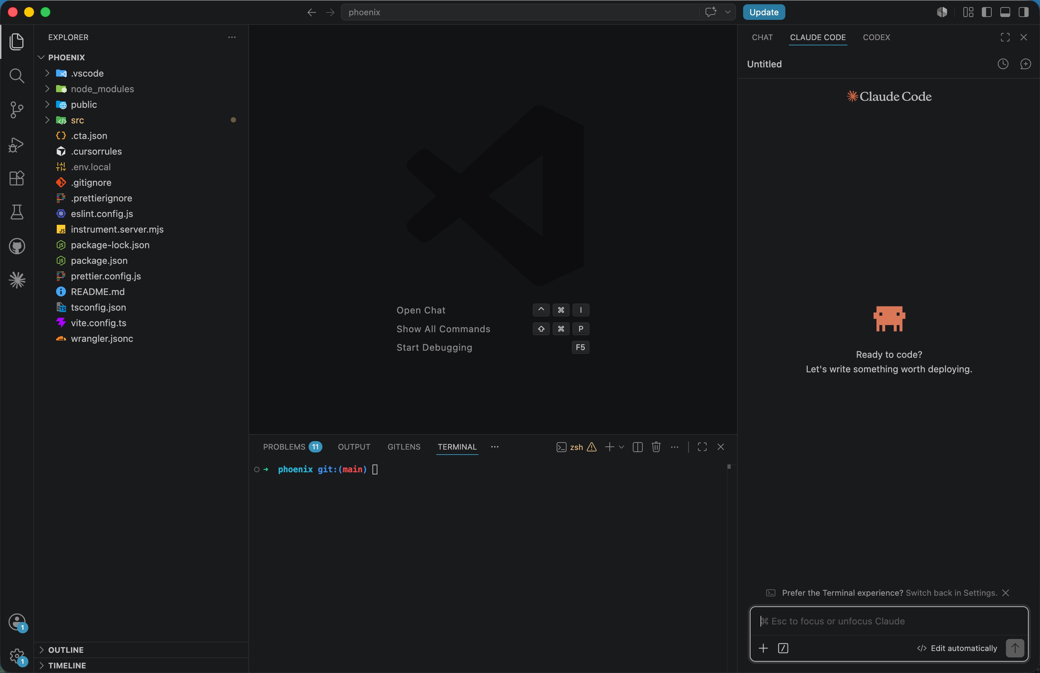1040x673 pixels.
Task: Open wrangler.jsonc file
Action: 102,339
